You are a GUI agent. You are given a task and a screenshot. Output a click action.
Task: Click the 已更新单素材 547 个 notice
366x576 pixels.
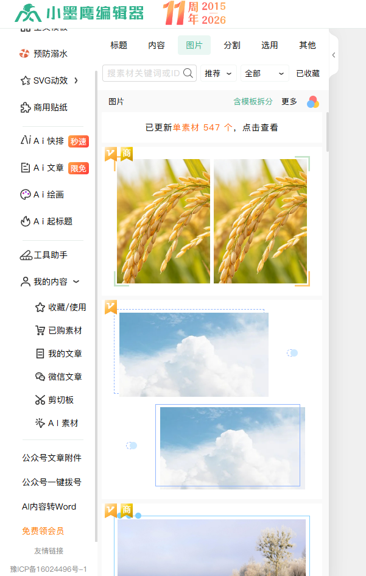click(212, 127)
